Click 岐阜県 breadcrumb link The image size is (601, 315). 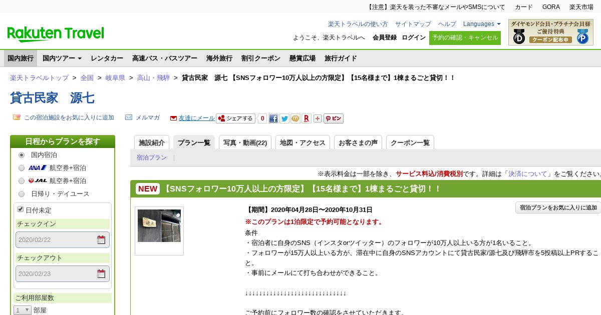point(115,78)
